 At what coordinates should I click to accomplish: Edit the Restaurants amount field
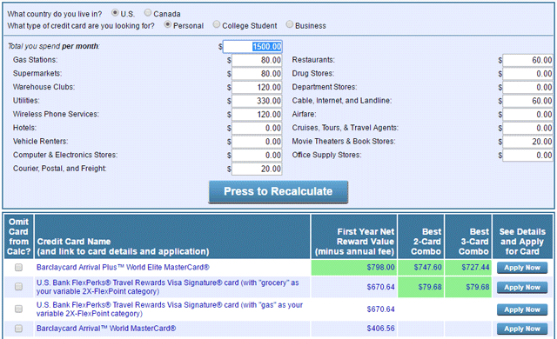528,60
